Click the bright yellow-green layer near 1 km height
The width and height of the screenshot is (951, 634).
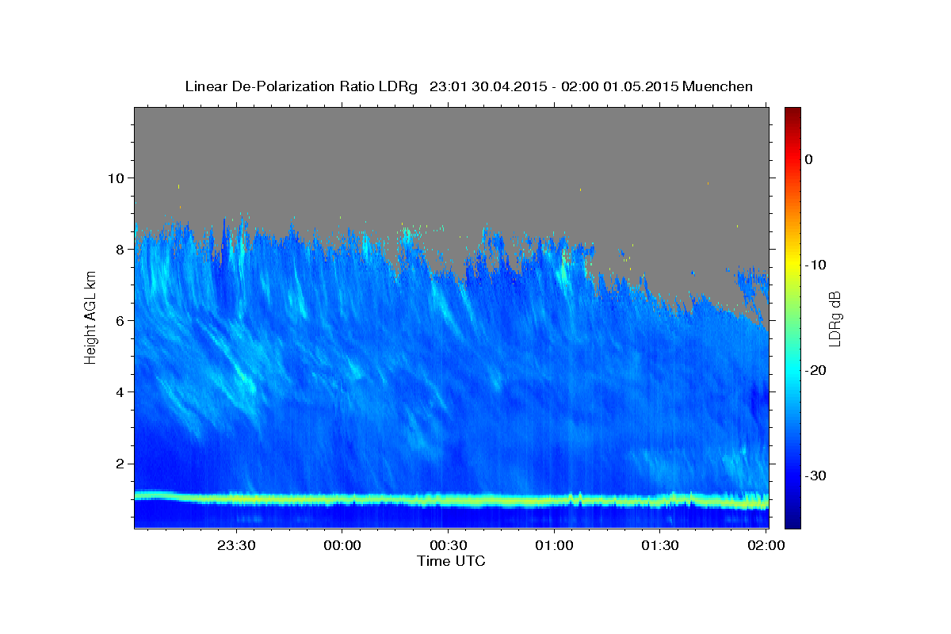(452, 500)
